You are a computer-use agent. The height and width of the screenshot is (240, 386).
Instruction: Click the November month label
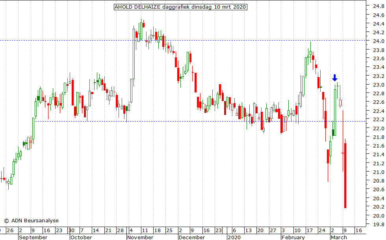140,237
